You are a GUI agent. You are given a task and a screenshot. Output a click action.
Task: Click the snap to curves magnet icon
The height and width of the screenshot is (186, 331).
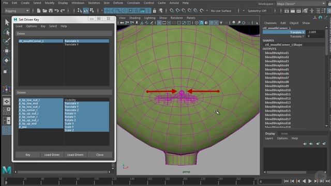pos(178,10)
